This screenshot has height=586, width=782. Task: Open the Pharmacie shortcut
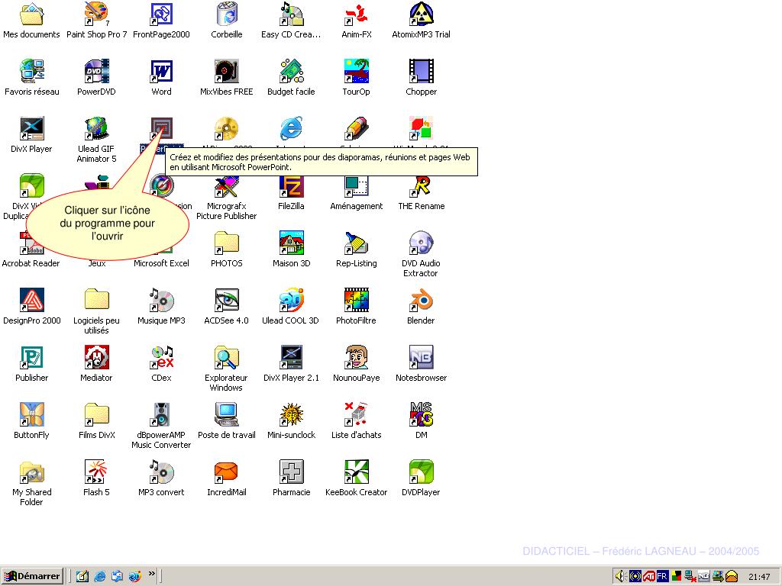pos(291,472)
